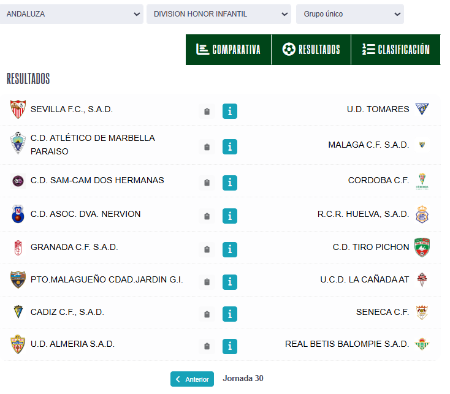Click the Malaga C.F. crest
450x394 pixels.
(x=422, y=145)
